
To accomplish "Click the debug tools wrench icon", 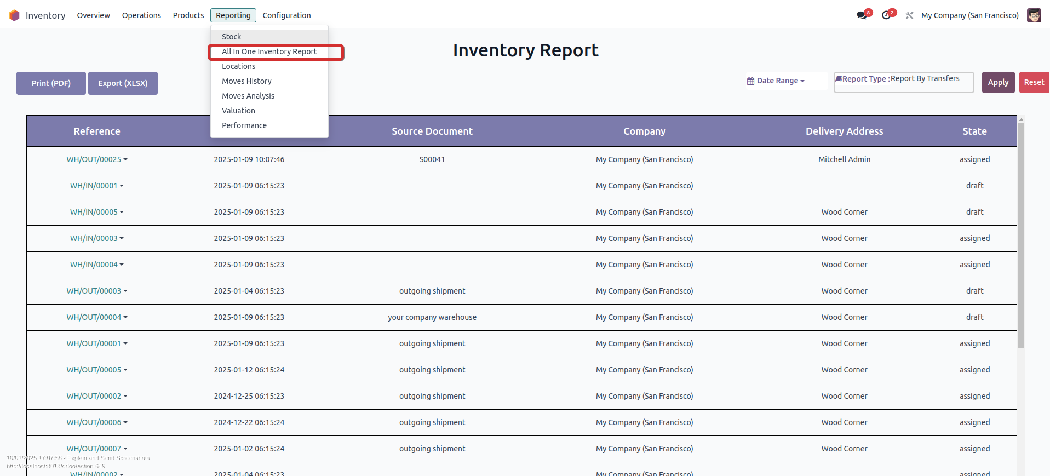I will [x=909, y=15].
